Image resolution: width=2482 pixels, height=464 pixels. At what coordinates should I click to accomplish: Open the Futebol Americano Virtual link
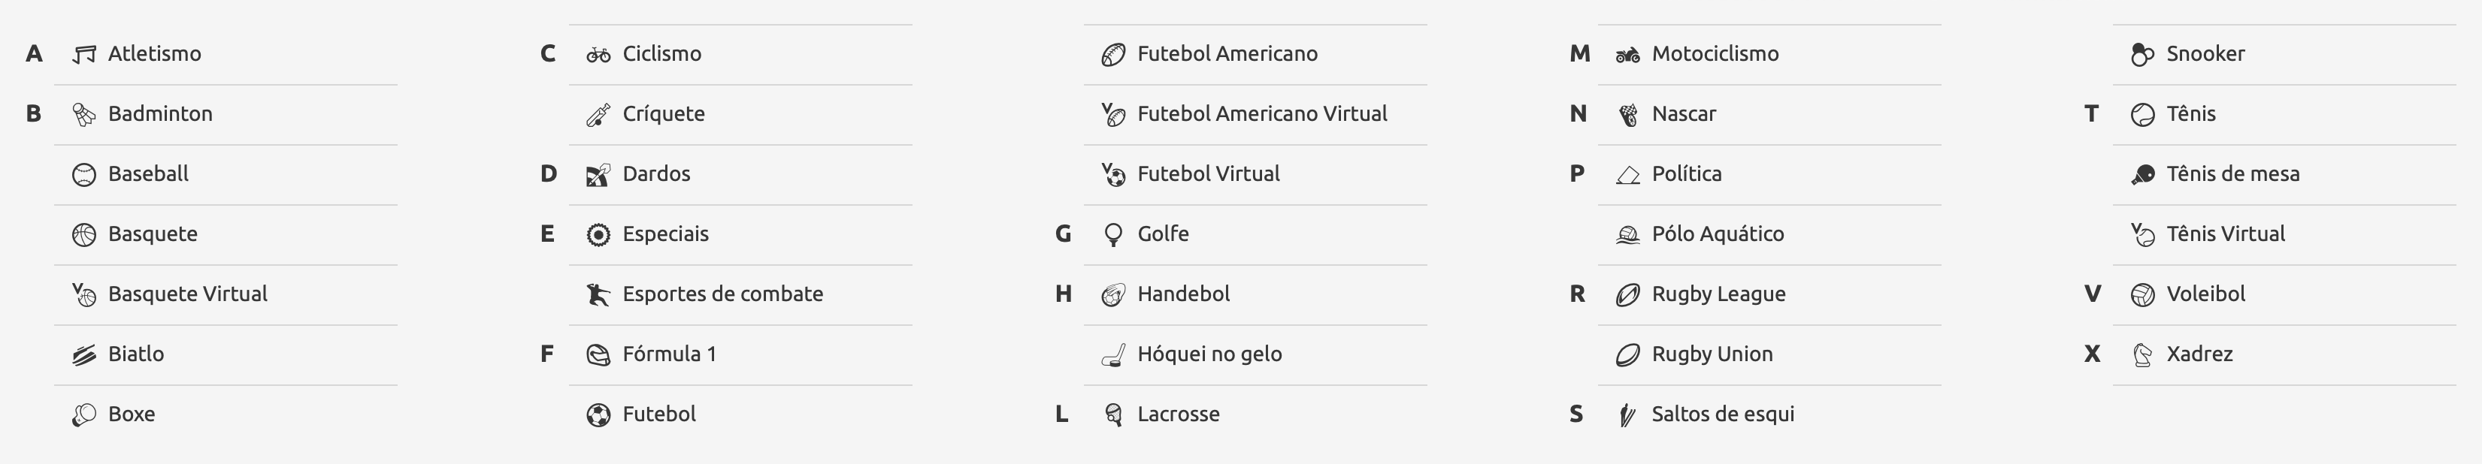click(1255, 113)
